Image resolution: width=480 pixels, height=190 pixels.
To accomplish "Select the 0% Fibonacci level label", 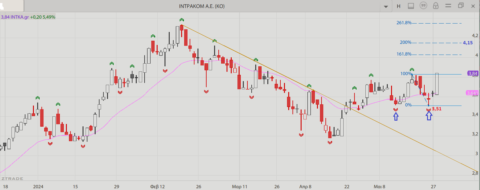I will [x=408, y=105].
